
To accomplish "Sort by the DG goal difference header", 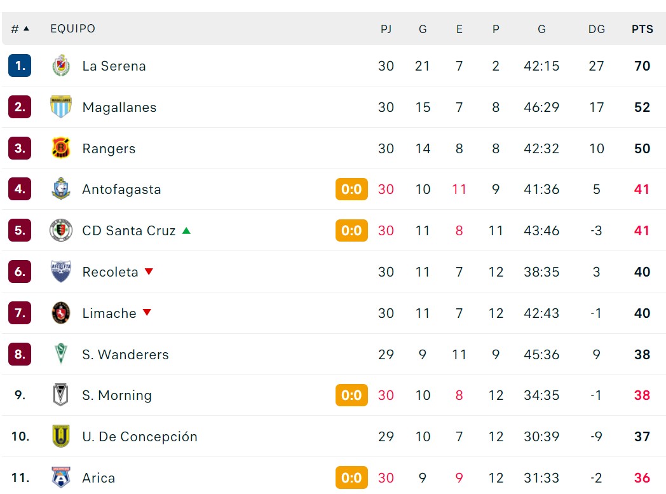I will click(596, 29).
